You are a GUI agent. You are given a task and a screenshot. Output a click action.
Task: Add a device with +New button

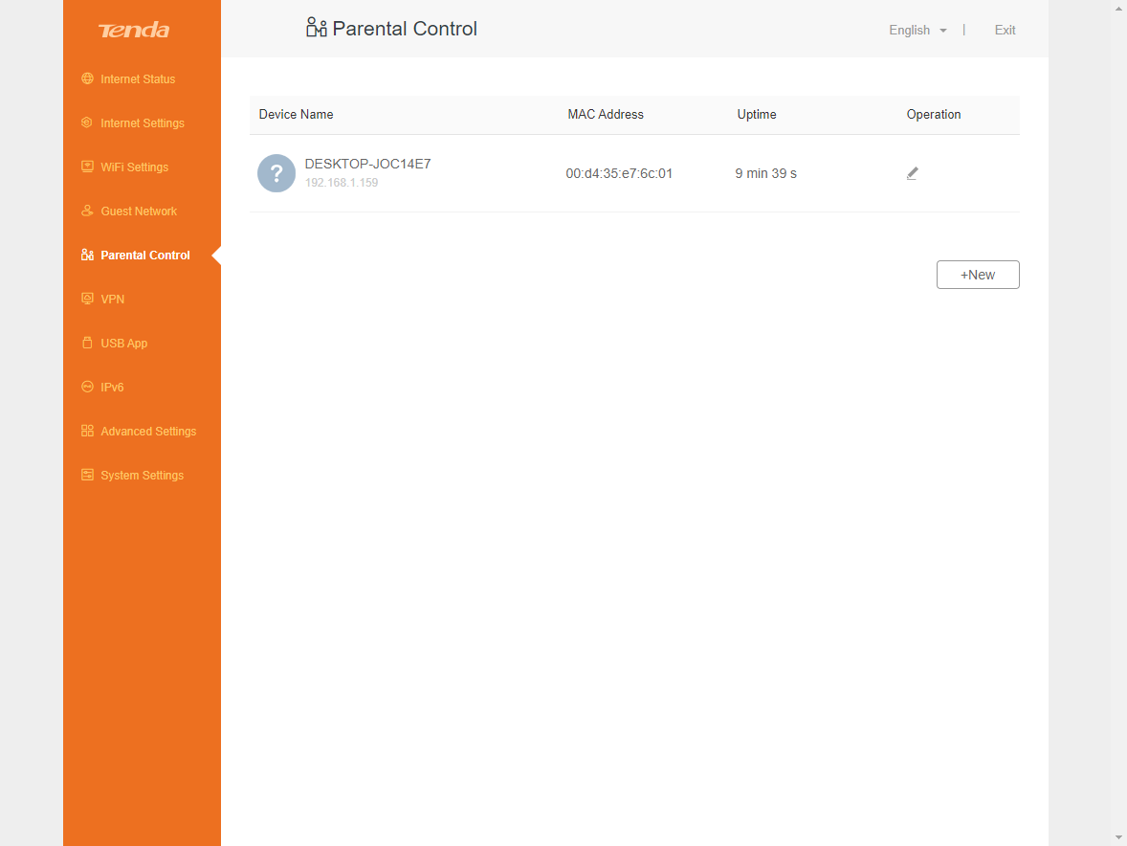(x=978, y=275)
